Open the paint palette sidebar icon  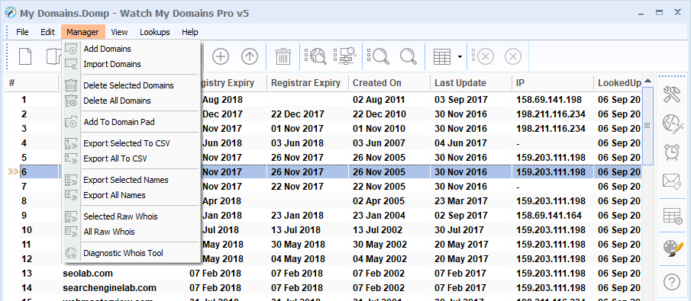[673, 248]
